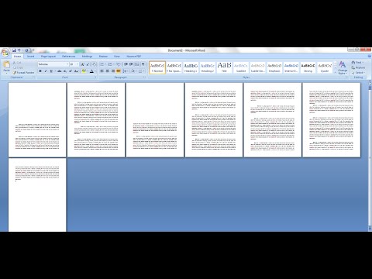The height and width of the screenshot is (279, 372).
Task: Decrease the paragraph indent
Action: (x=126, y=64)
